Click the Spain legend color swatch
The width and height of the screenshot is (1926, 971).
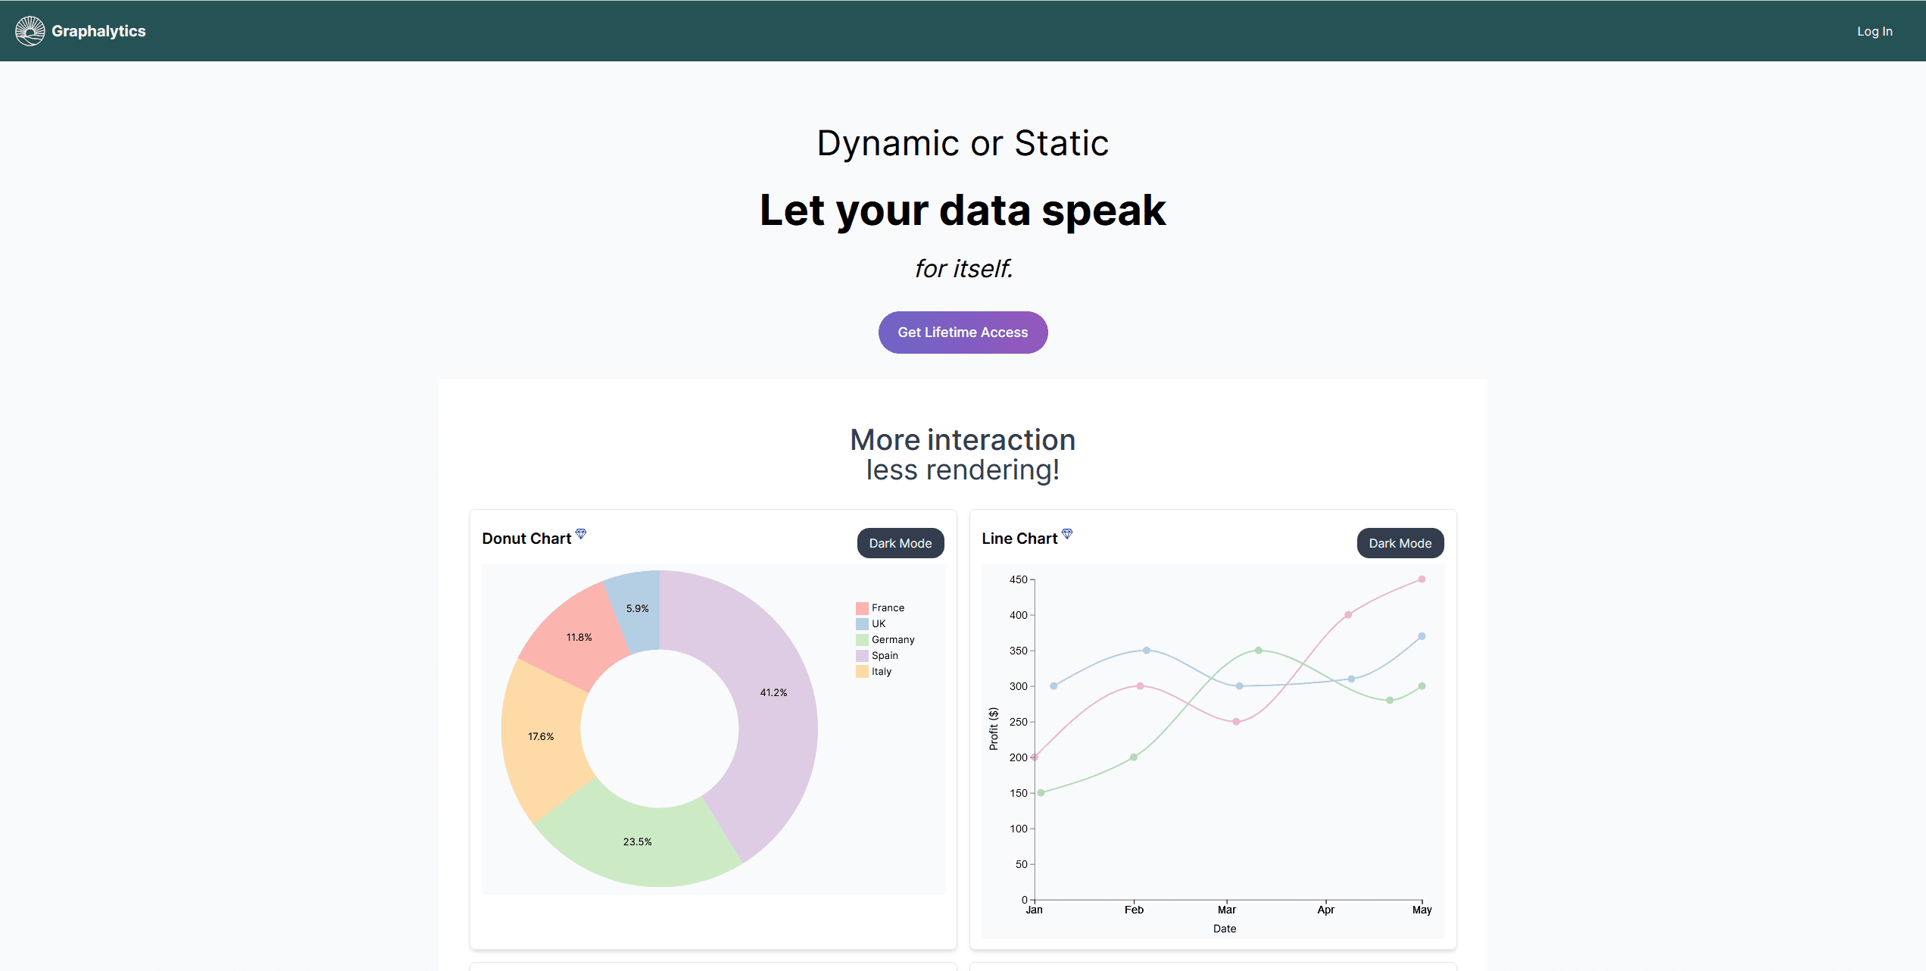coord(862,656)
